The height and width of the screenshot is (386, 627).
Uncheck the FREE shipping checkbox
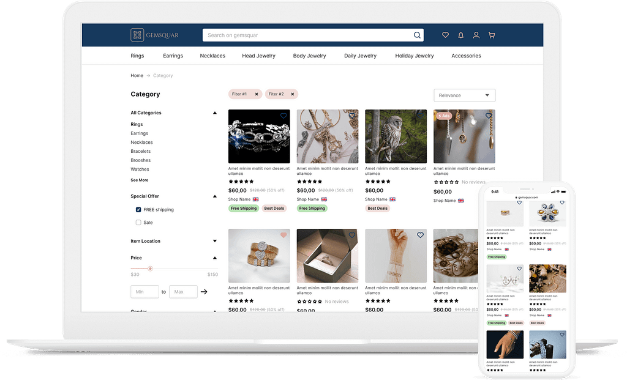tap(138, 210)
